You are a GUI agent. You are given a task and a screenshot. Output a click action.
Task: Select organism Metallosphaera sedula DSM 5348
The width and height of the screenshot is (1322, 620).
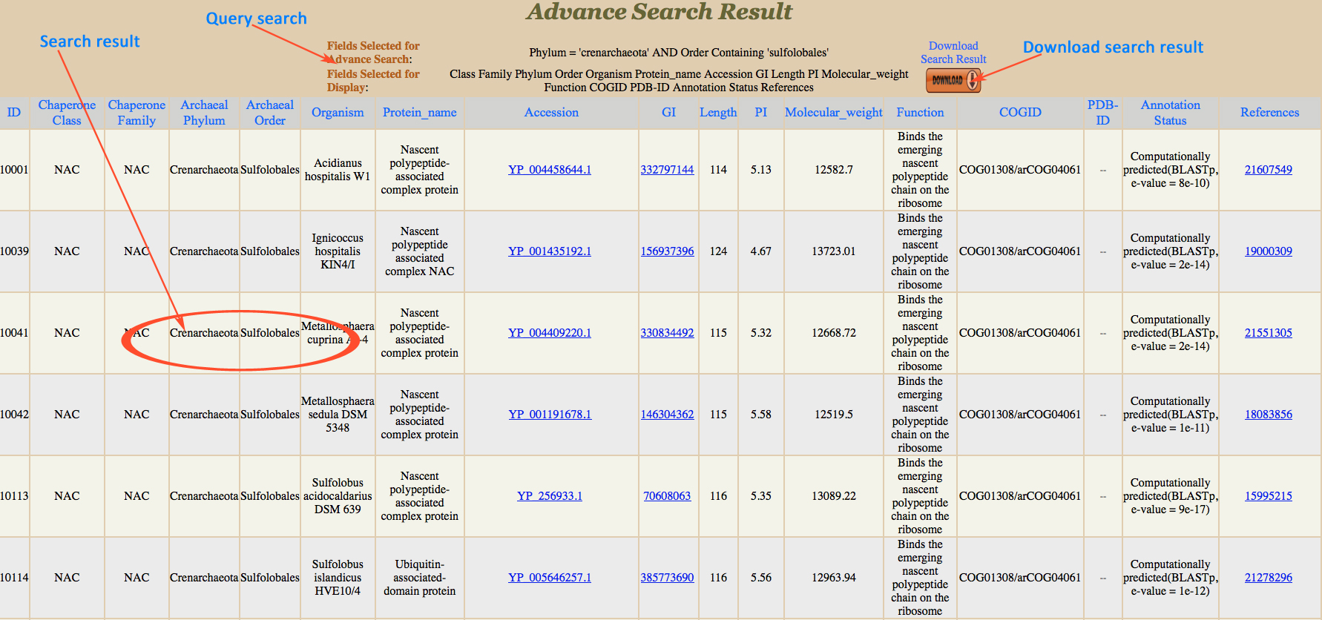(x=338, y=415)
